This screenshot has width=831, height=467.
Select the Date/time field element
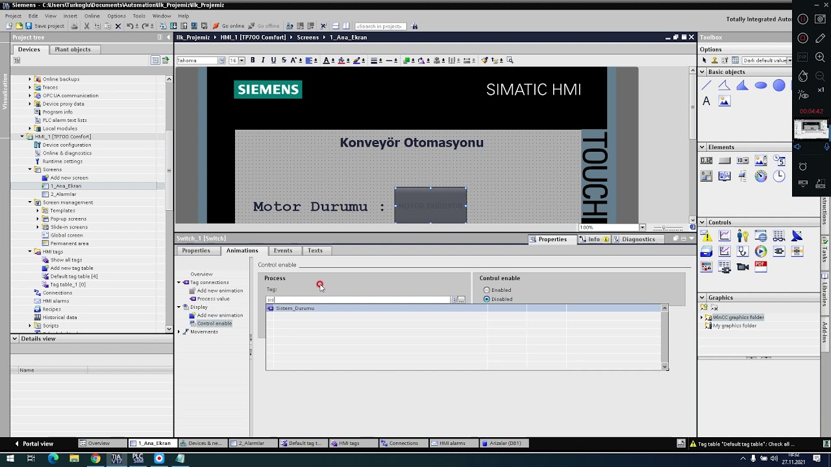(x=779, y=160)
